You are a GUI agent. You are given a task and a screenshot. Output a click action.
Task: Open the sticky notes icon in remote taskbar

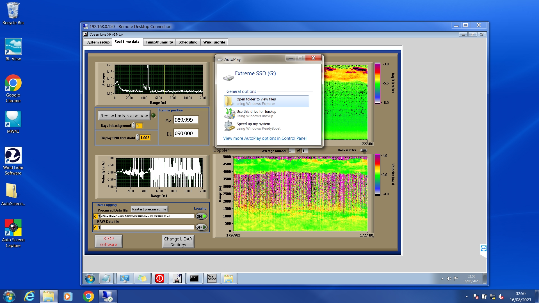tap(142, 278)
